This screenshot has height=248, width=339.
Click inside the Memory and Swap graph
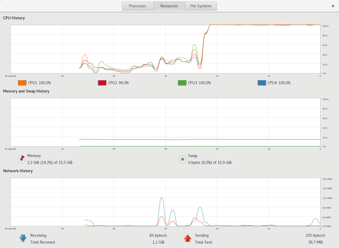click(x=165, y=122)
